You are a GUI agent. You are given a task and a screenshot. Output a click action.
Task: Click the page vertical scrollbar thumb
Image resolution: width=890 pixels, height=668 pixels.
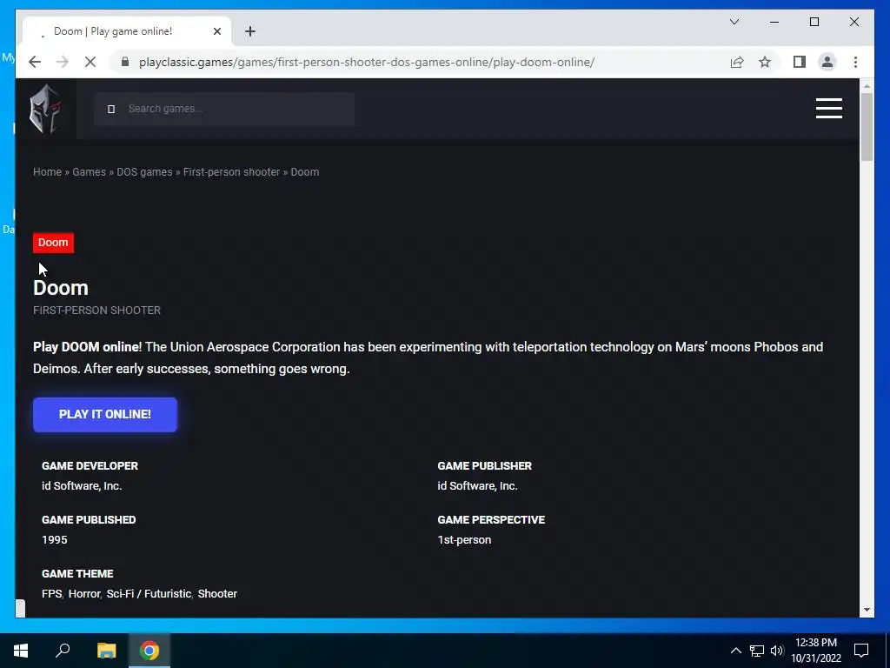pos(867,127)
